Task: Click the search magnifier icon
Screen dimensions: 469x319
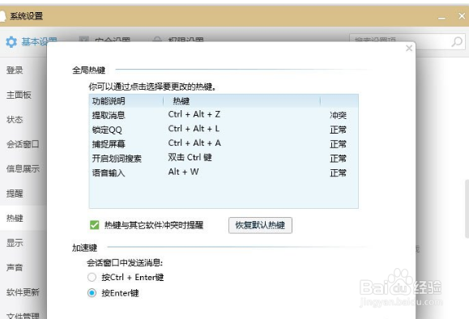Action: [457, 41]
